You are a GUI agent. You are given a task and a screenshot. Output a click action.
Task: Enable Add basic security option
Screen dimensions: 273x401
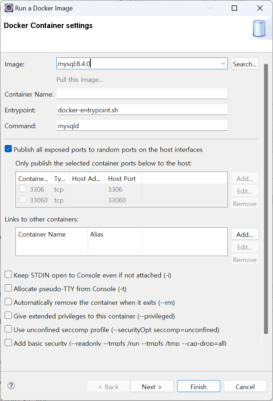pos(8,343)
